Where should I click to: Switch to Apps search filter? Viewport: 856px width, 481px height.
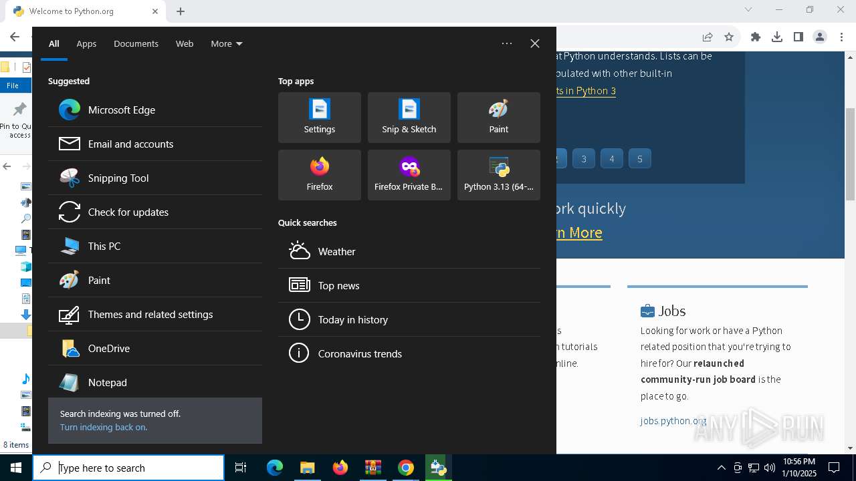86,43
